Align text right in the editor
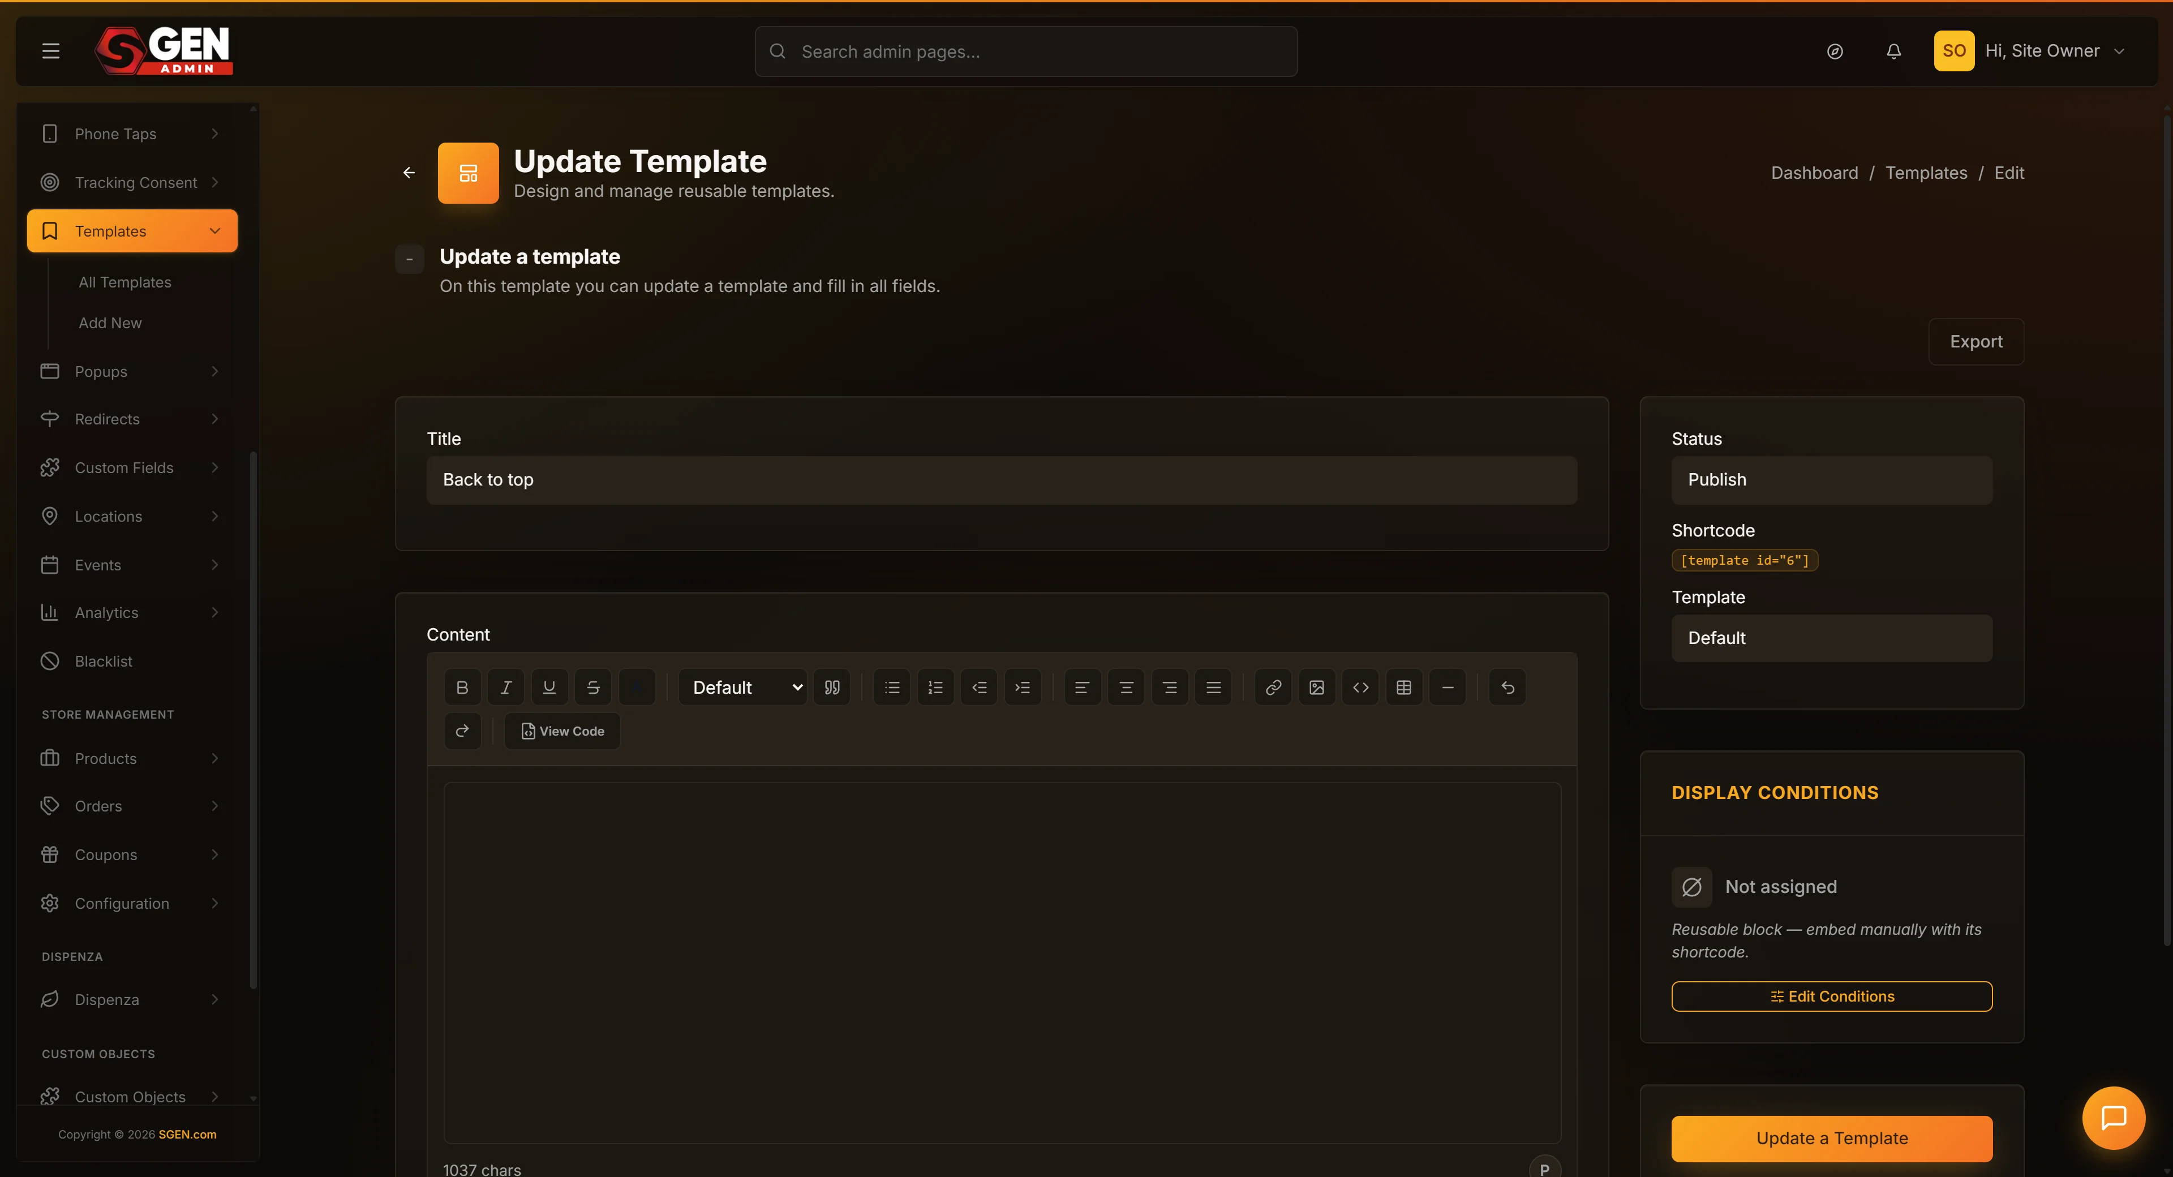This screenshot has width=2173, height=1177. point(1170,688)
